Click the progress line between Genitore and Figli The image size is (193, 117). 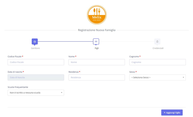[65, 42]
